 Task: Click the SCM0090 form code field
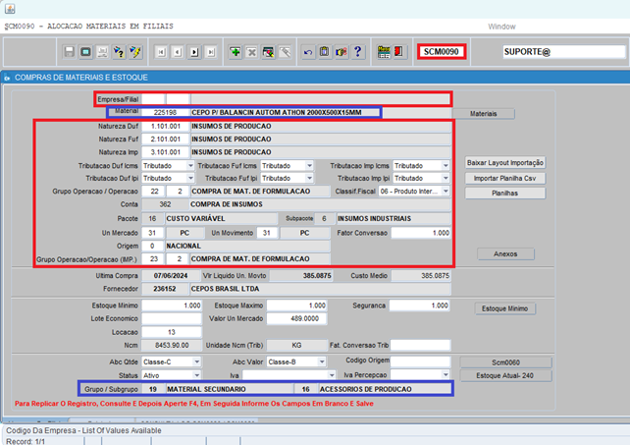442,51
